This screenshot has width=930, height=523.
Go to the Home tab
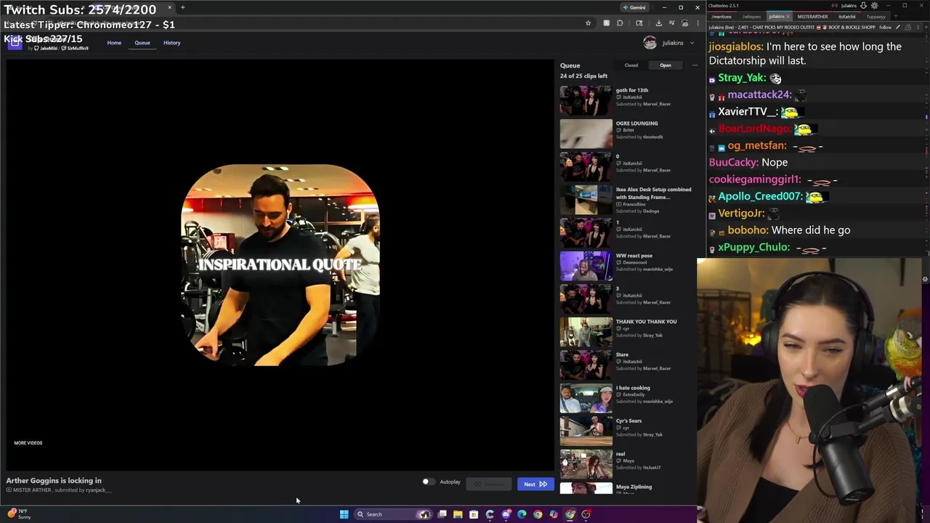(114, 43)
